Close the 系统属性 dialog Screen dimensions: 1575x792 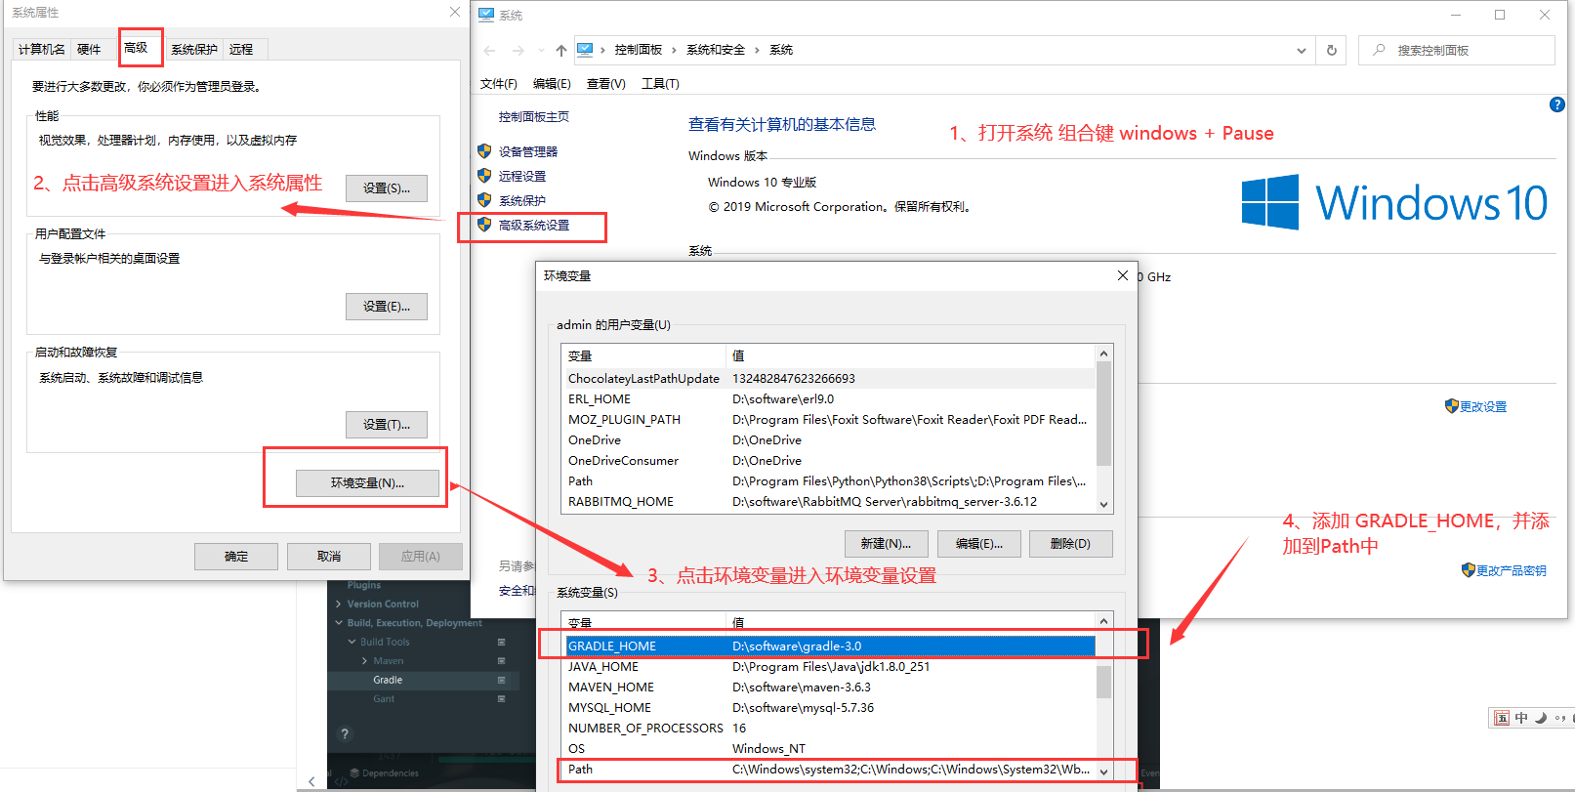(455, 12)
